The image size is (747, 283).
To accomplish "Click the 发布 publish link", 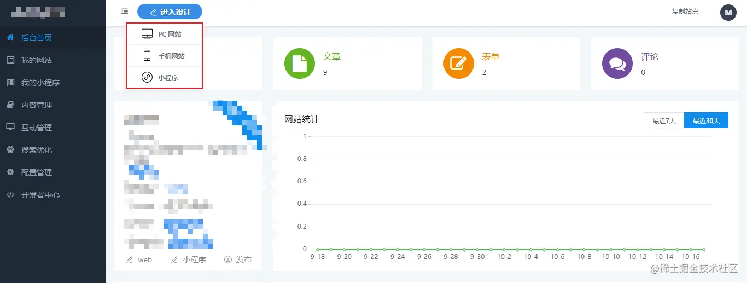I will tap(244, 260).
